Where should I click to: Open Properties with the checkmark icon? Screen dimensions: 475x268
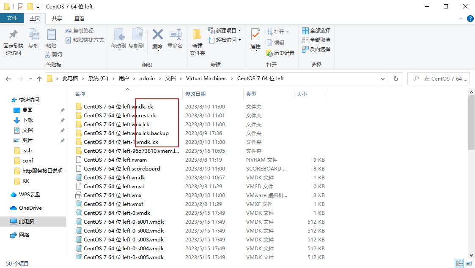click(255, 39)
